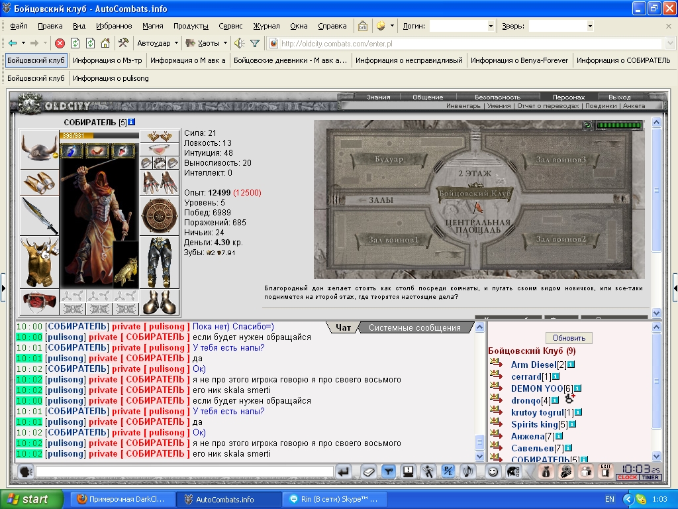678x509 pixels.
Task: Click the earrings equipment slot
Action: 160,137
